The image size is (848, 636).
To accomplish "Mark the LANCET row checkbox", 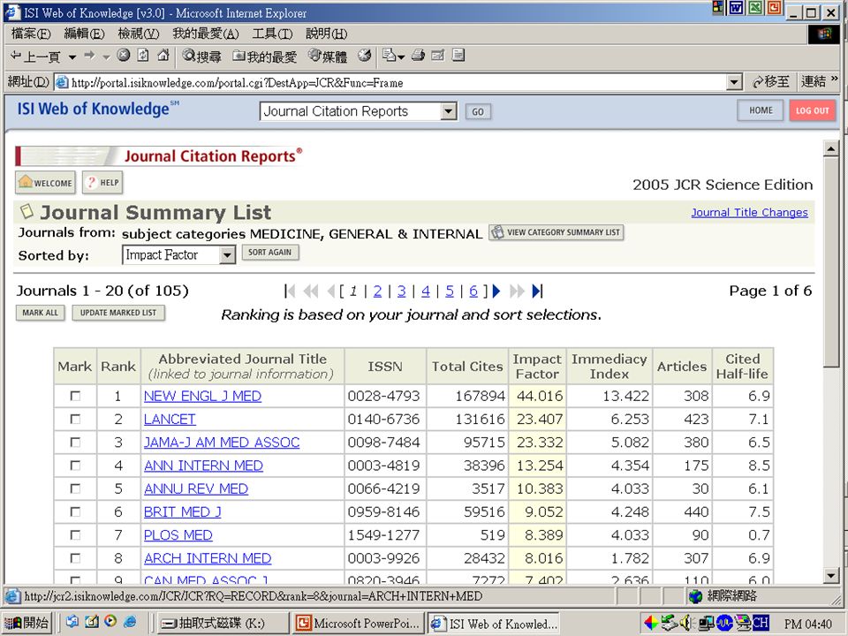I will [75, 419].
